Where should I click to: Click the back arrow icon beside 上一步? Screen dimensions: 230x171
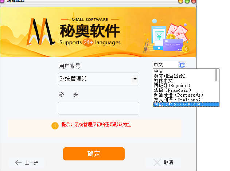(x=19, y=163)
